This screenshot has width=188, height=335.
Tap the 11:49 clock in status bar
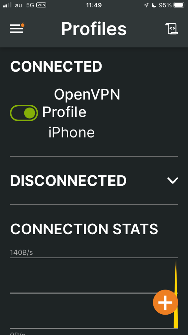[94, 5]
